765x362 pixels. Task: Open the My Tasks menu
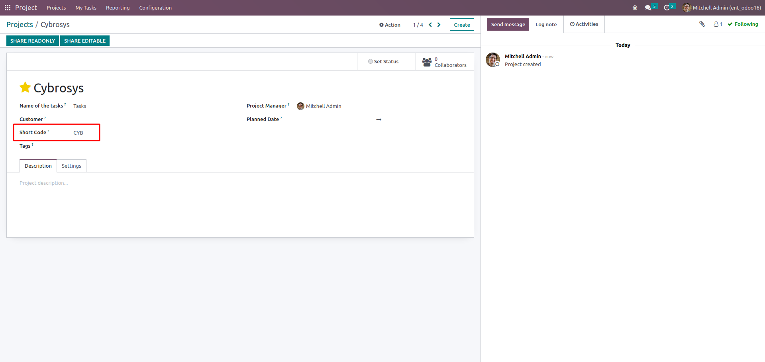point(86,8)
